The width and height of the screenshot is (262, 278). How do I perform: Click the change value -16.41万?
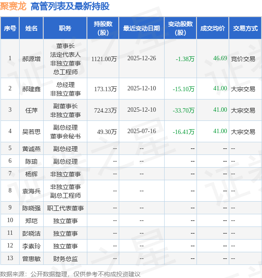click(x=183, y=131)
